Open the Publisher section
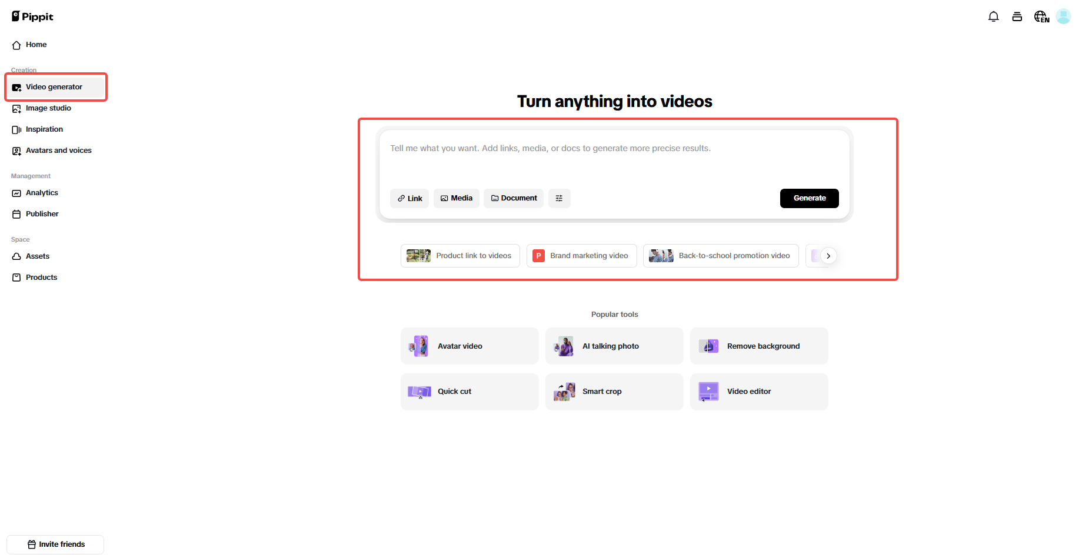Screen dimensions: 1082x555 [x=41, y=213]
